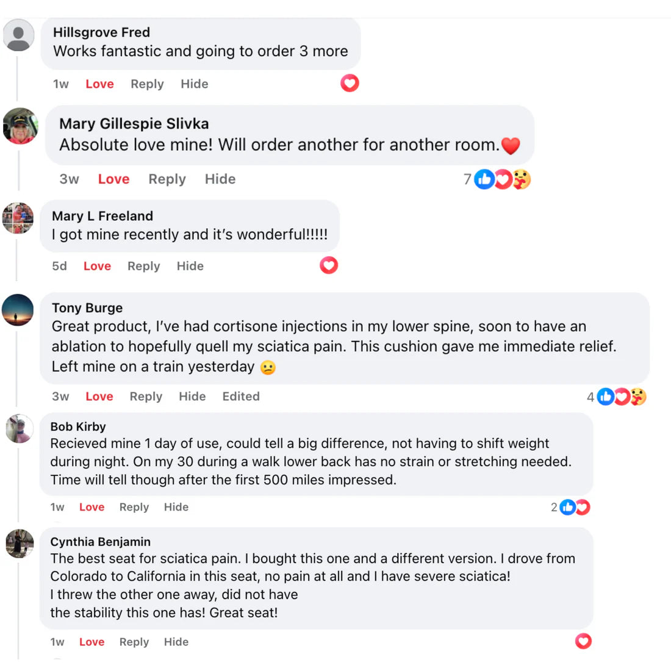Toggle Love on Hillsgrove Fred's comment

[99, 84]
